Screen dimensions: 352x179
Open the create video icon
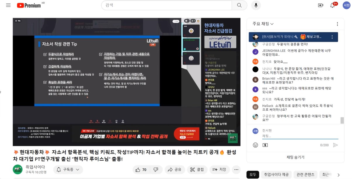click(320, 5)
